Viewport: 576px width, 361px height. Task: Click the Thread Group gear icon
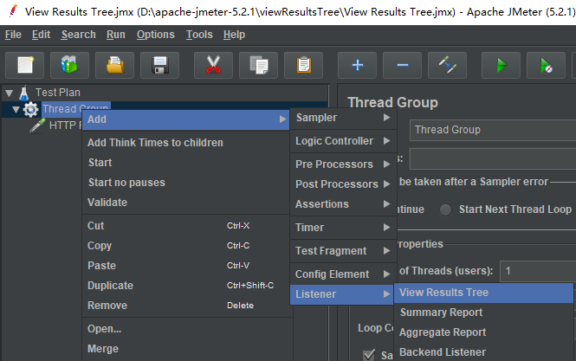tap(30, 109)
